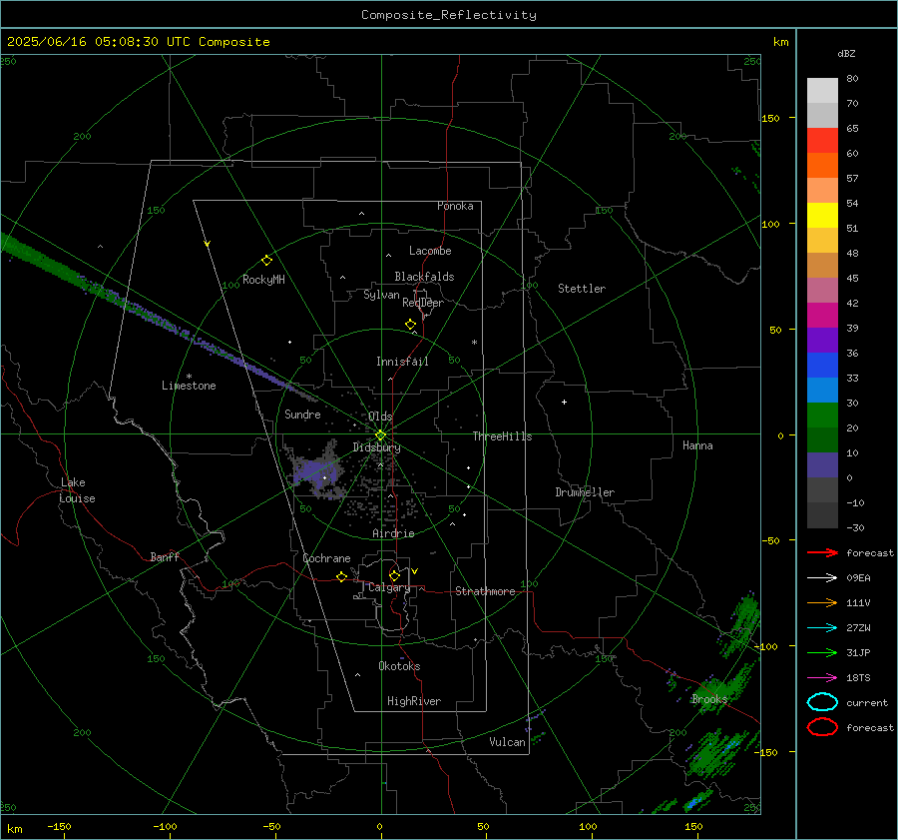The width and height of the screenshot is (898, 840).
Task: Click the red forecast arrow legend icon
Action: point(822,552)
